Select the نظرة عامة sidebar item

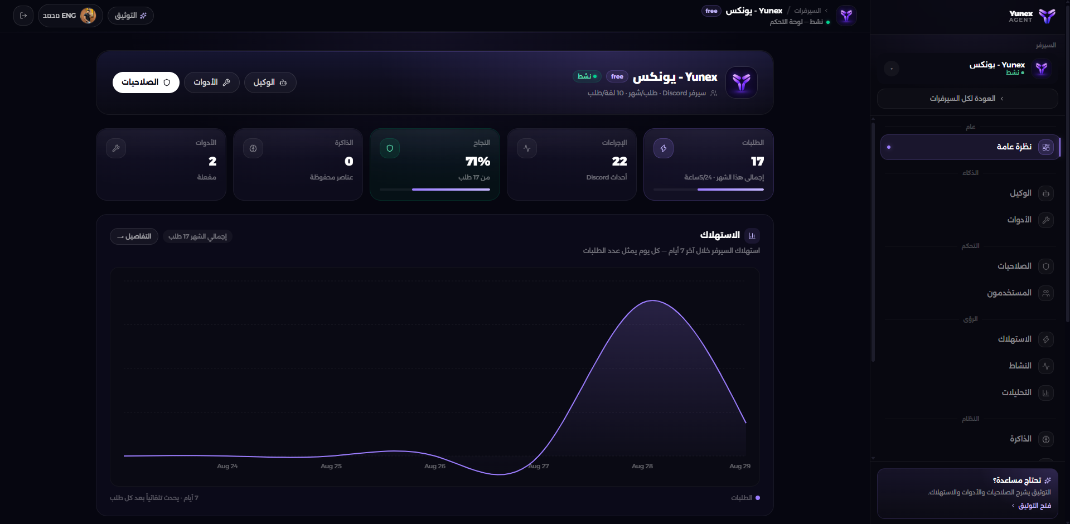pos(970,147)
